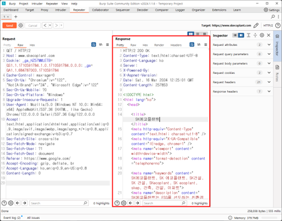This screenshot has width=282, height=221.
Task: Click Request next match arrow
Action: (25, 203)
